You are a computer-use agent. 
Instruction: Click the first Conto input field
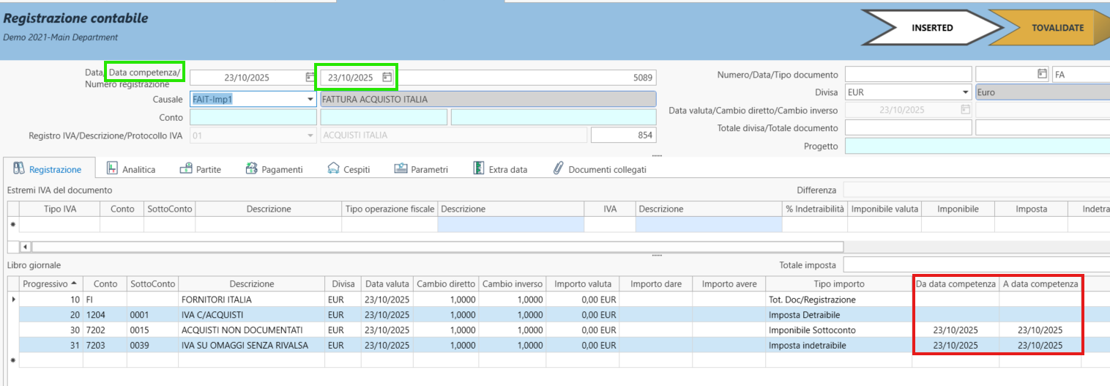pyautogui.click(x=253, y=117)
